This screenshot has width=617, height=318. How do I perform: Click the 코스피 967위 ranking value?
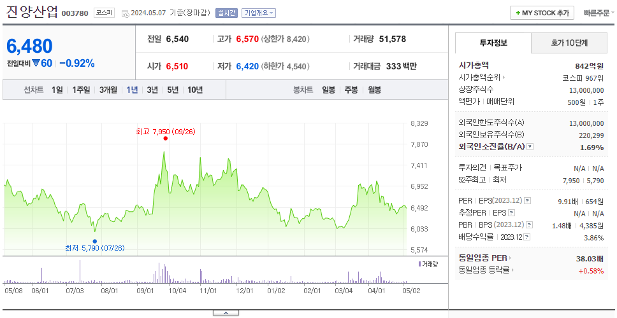[x=583, y=78]
